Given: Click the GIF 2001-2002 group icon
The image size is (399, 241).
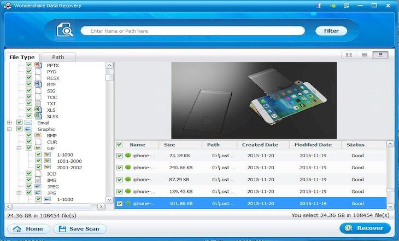Looking at the screenshot, I should (48, 167).
